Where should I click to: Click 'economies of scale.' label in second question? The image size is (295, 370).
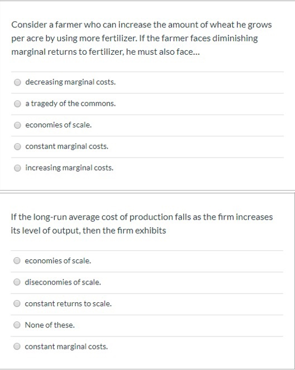coord(58,260)
